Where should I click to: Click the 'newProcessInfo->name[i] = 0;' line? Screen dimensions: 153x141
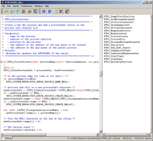point(22,122)
